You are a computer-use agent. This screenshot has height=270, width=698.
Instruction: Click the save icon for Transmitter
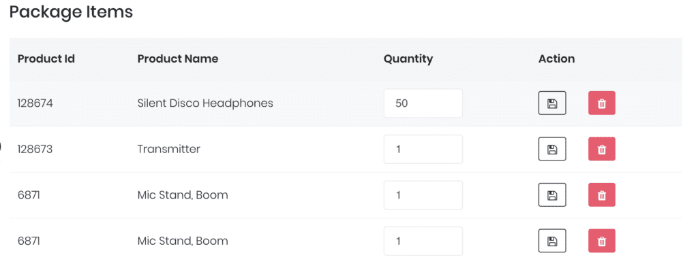click(552, 149)
